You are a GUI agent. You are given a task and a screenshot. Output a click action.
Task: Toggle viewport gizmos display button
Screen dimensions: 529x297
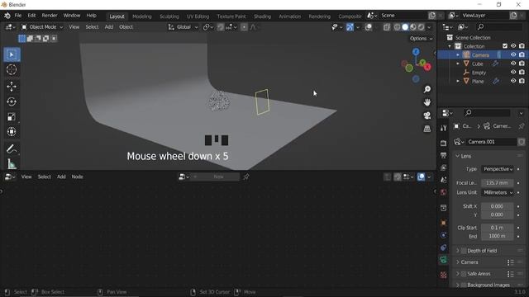pos(350,27)
